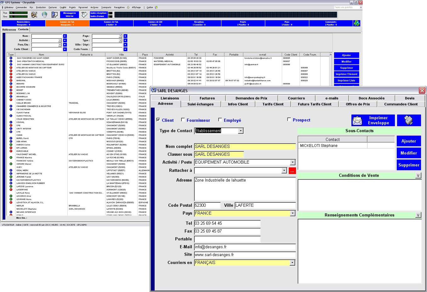Click the E-Mail field with info@desanges.fr
The height and width of the screenshot is (292, 427).
[x=245, y=247]
